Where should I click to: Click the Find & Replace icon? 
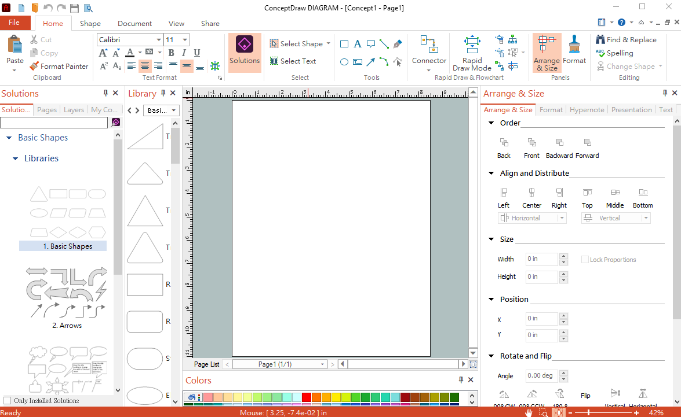[600, 40]
